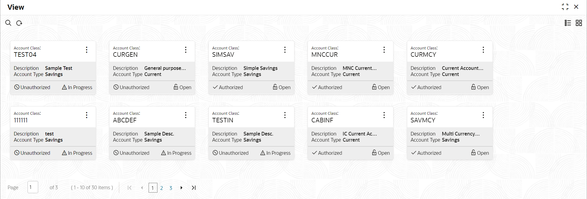
Task: Open actions menu for ABCDEF card
Action: (186, 115)
